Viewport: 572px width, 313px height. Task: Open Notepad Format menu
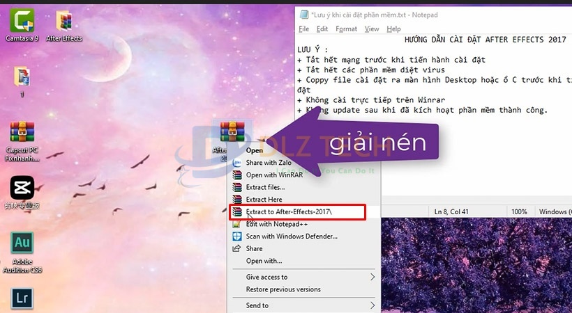click(346, 29)
